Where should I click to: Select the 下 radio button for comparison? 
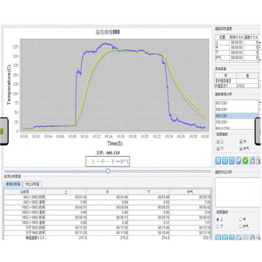click(x=217, y=227)
